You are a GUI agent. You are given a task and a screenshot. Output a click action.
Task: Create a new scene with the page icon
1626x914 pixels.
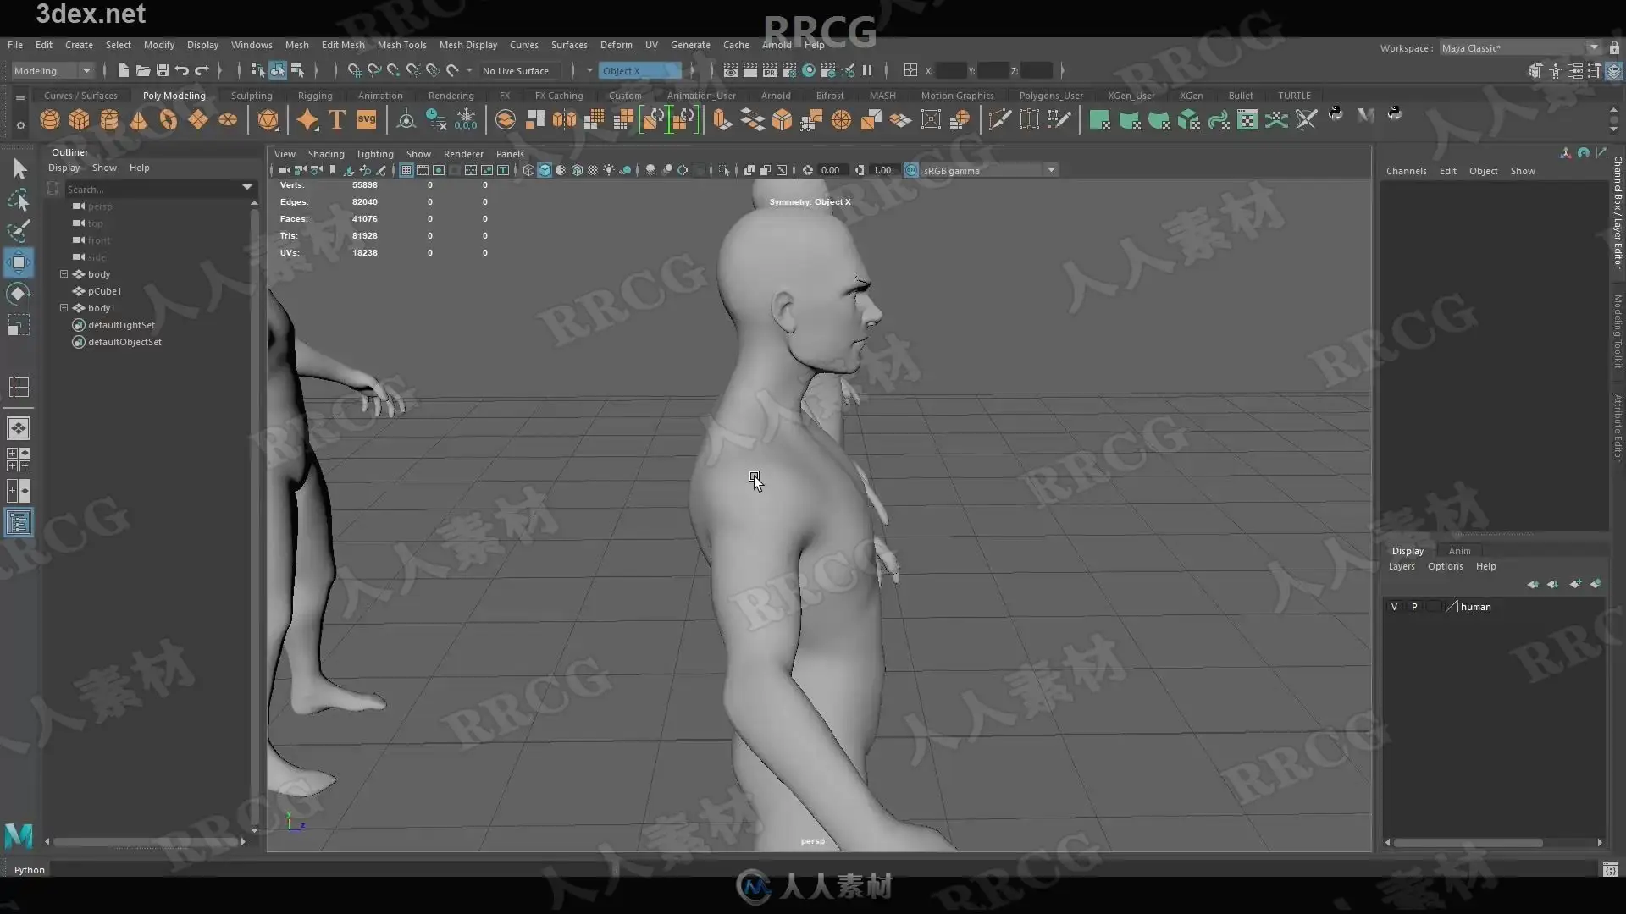(124, 71)
